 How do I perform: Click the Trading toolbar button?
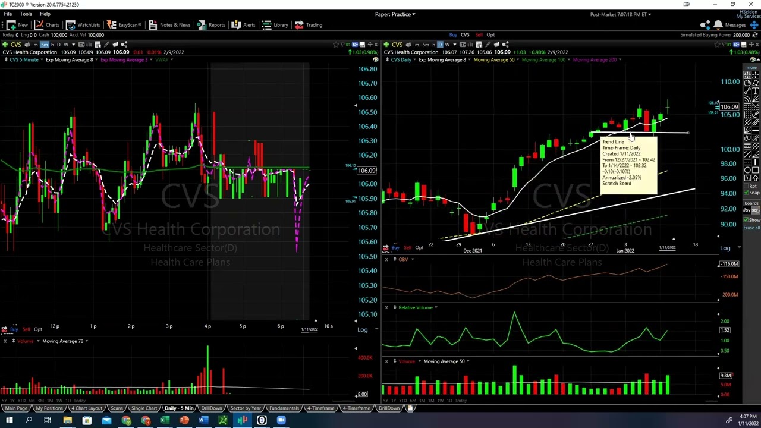(x=309, y=24)
